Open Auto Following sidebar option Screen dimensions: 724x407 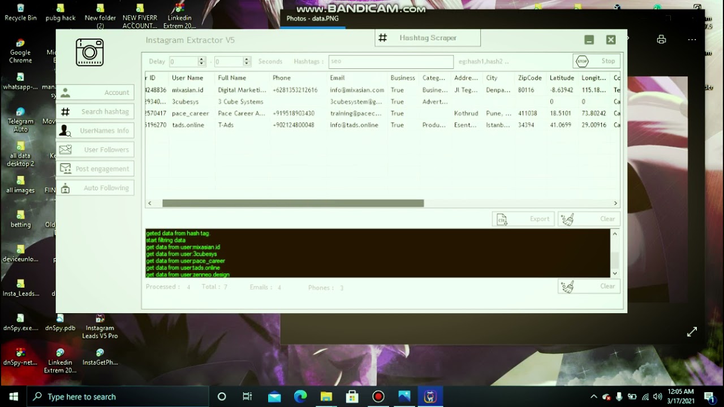point(95,188)
